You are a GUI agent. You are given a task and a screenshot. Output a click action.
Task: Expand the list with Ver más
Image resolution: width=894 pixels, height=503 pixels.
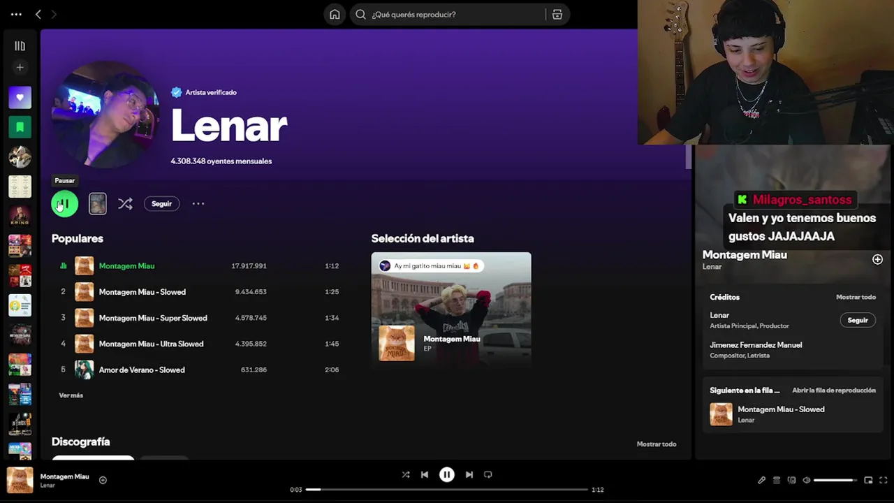[x=71, y=395]
